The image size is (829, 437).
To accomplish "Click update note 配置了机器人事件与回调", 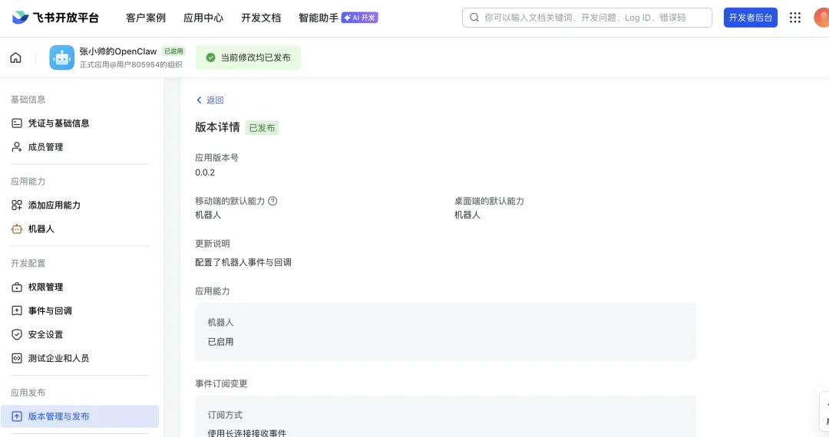I will 243,262.
